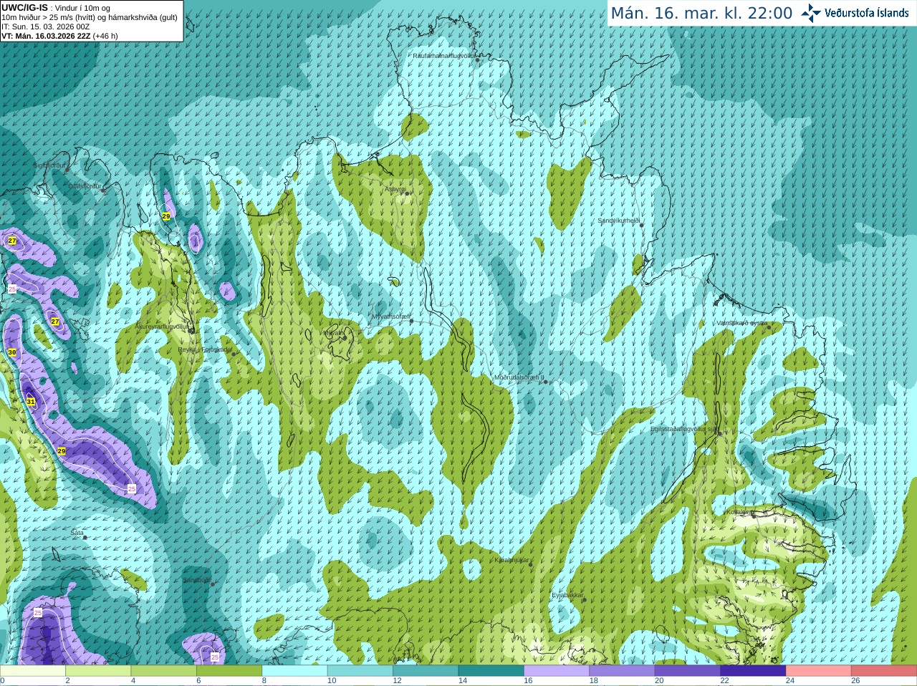Click the 12–14 m/s teal legend swatch

coord(426,671)
